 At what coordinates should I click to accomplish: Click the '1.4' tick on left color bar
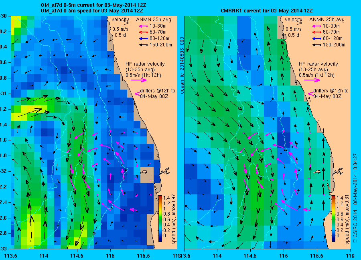(166, 198)
